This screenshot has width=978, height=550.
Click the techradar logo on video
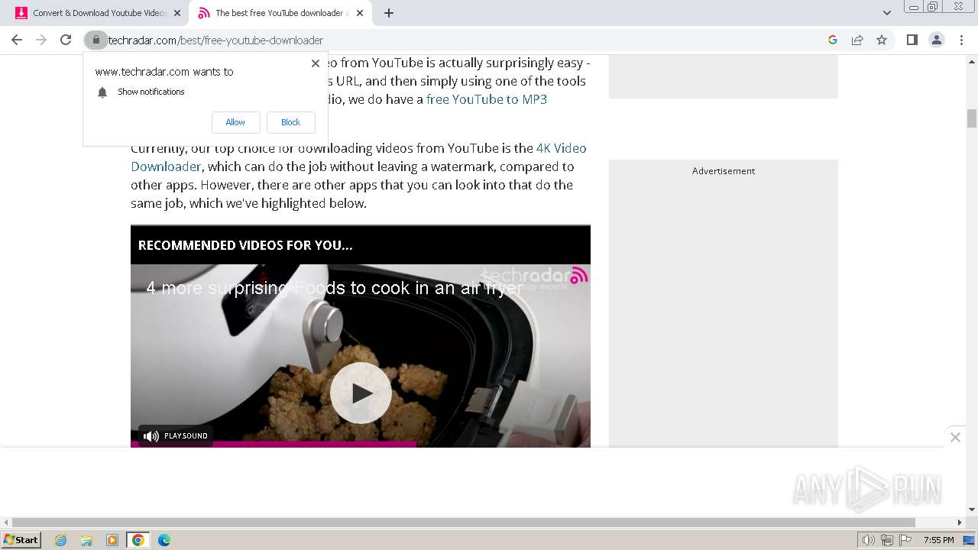(534, 277)
